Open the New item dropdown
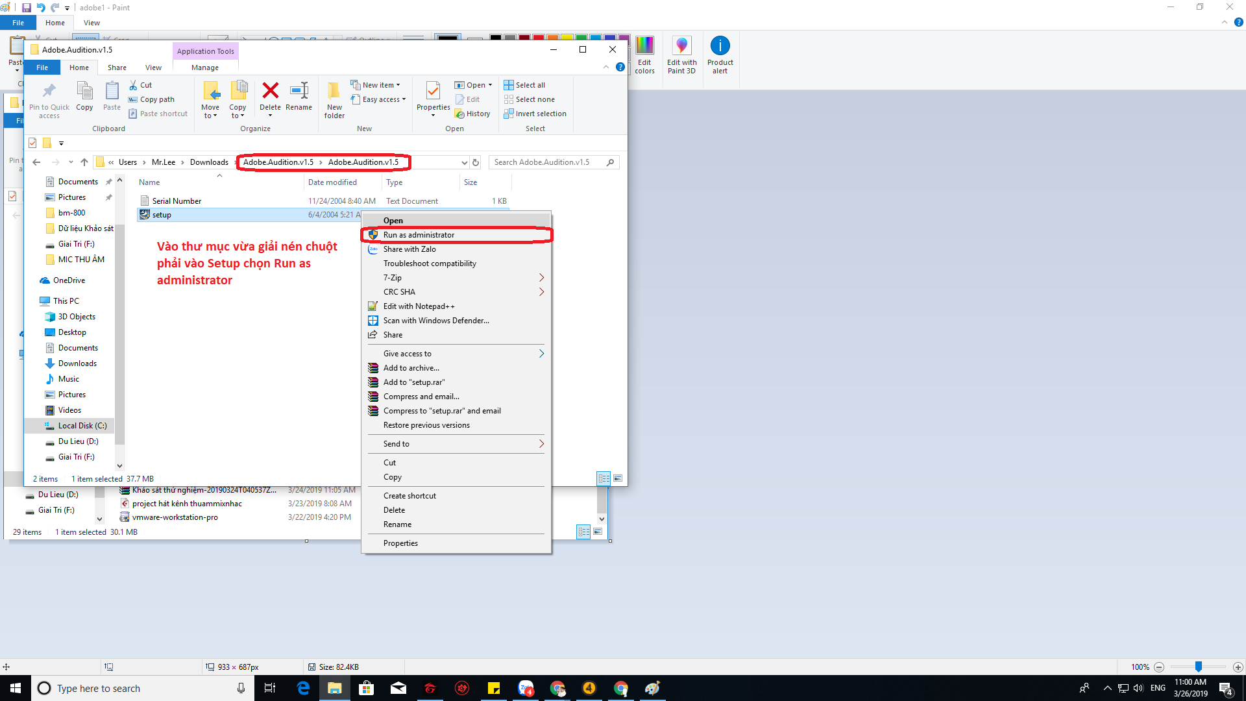This screenshot has width=1246, height=701. (x=376, y=85)
